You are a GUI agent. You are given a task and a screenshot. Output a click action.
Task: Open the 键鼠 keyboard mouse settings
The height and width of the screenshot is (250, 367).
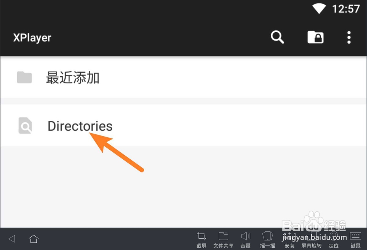pos(355,240)
